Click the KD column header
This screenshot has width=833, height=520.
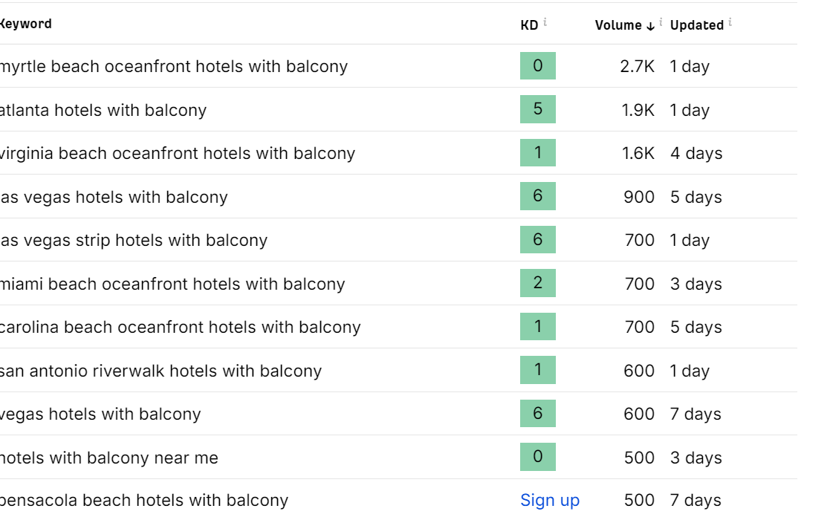click(529, 25)
